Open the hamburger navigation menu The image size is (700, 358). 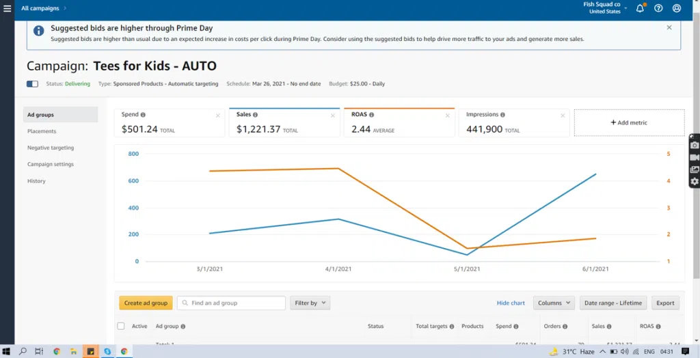coord(8,9)
